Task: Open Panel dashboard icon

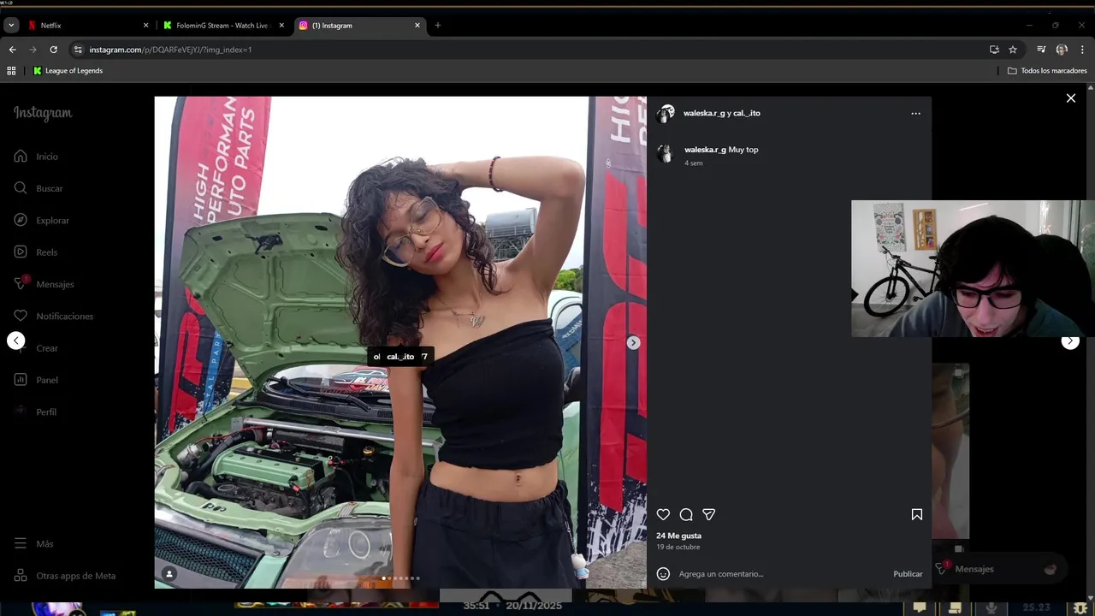Action: [x=21, y=380]
